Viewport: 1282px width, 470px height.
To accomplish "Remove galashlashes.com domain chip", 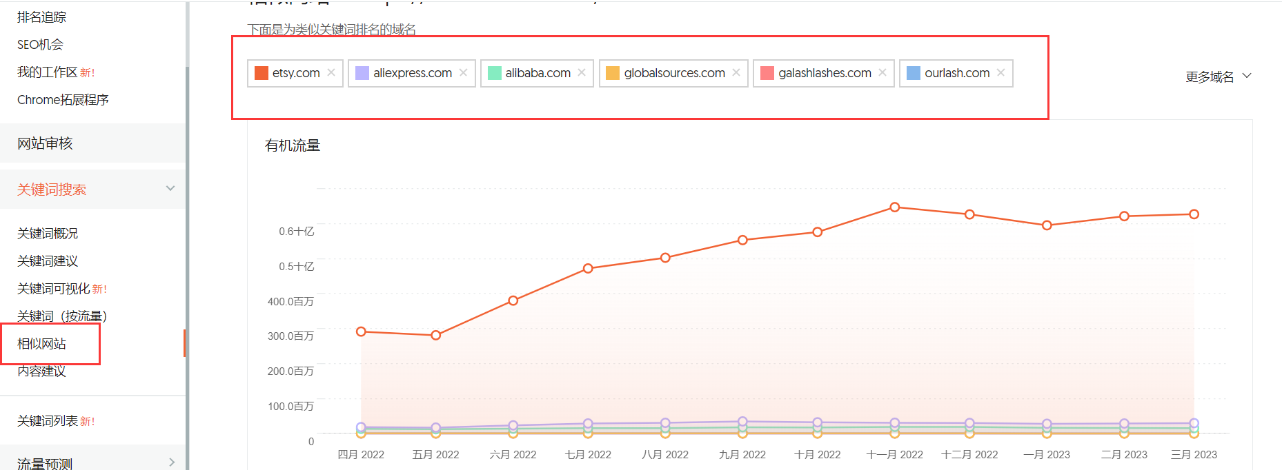I will coord(882,72).
